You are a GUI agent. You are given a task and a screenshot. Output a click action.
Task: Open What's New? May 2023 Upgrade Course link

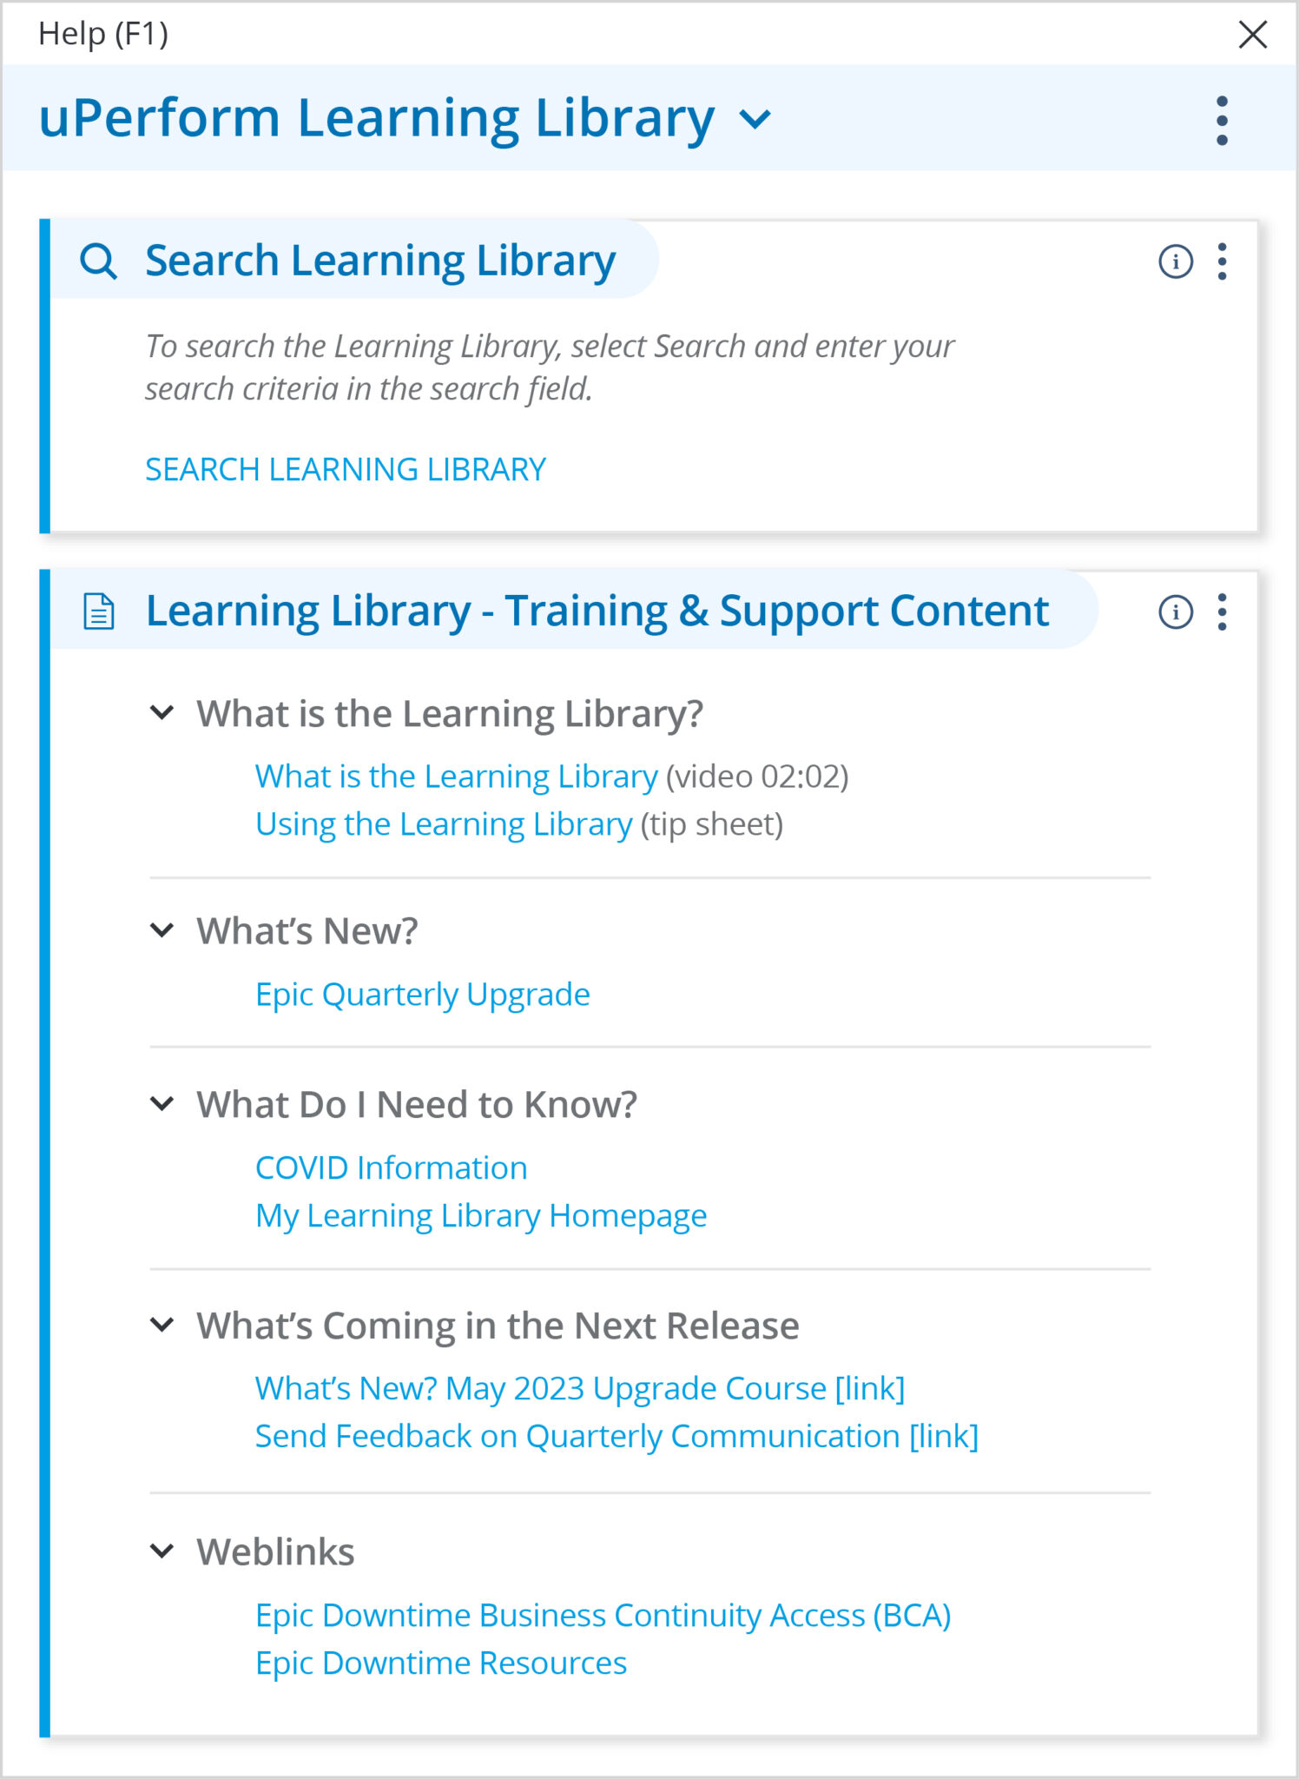(580, 1389)
